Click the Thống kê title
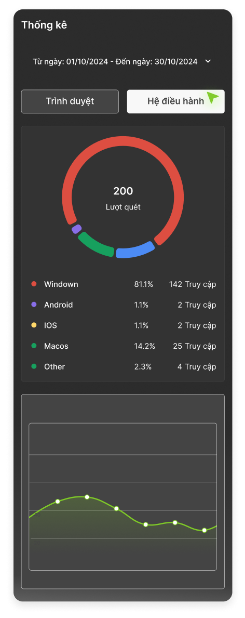245x618 pixels. pyautogui.click(x=44, y=25)
